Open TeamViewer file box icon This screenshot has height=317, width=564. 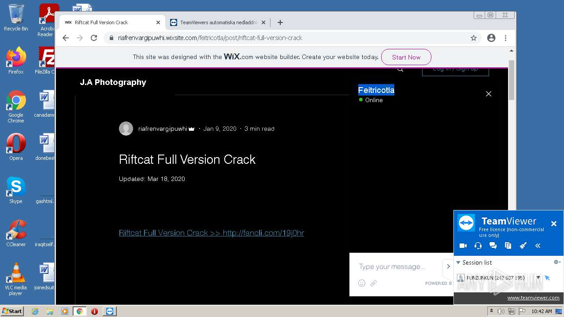point(508,246)
